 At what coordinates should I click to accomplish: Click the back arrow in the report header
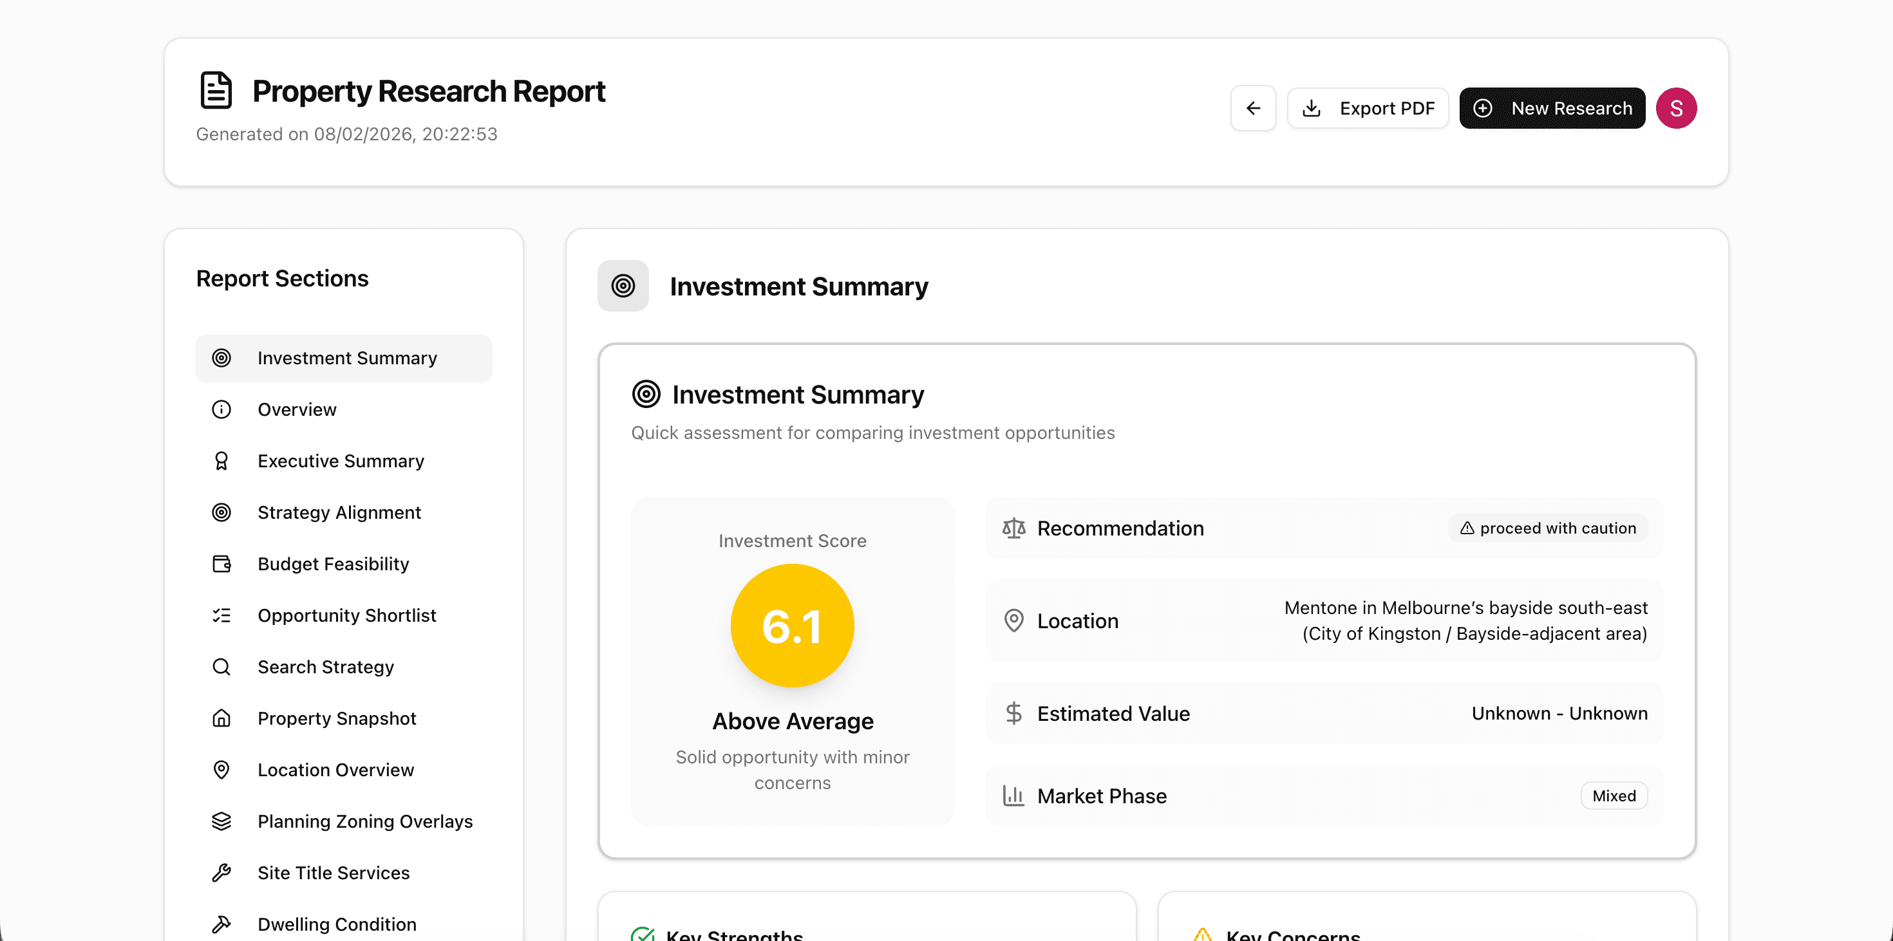click(1253, 108)
